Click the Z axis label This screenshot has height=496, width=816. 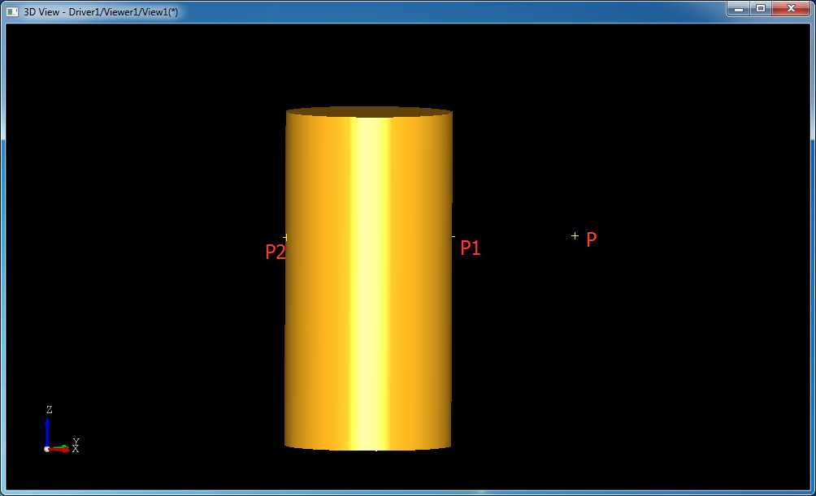click(x=50, y=410)
